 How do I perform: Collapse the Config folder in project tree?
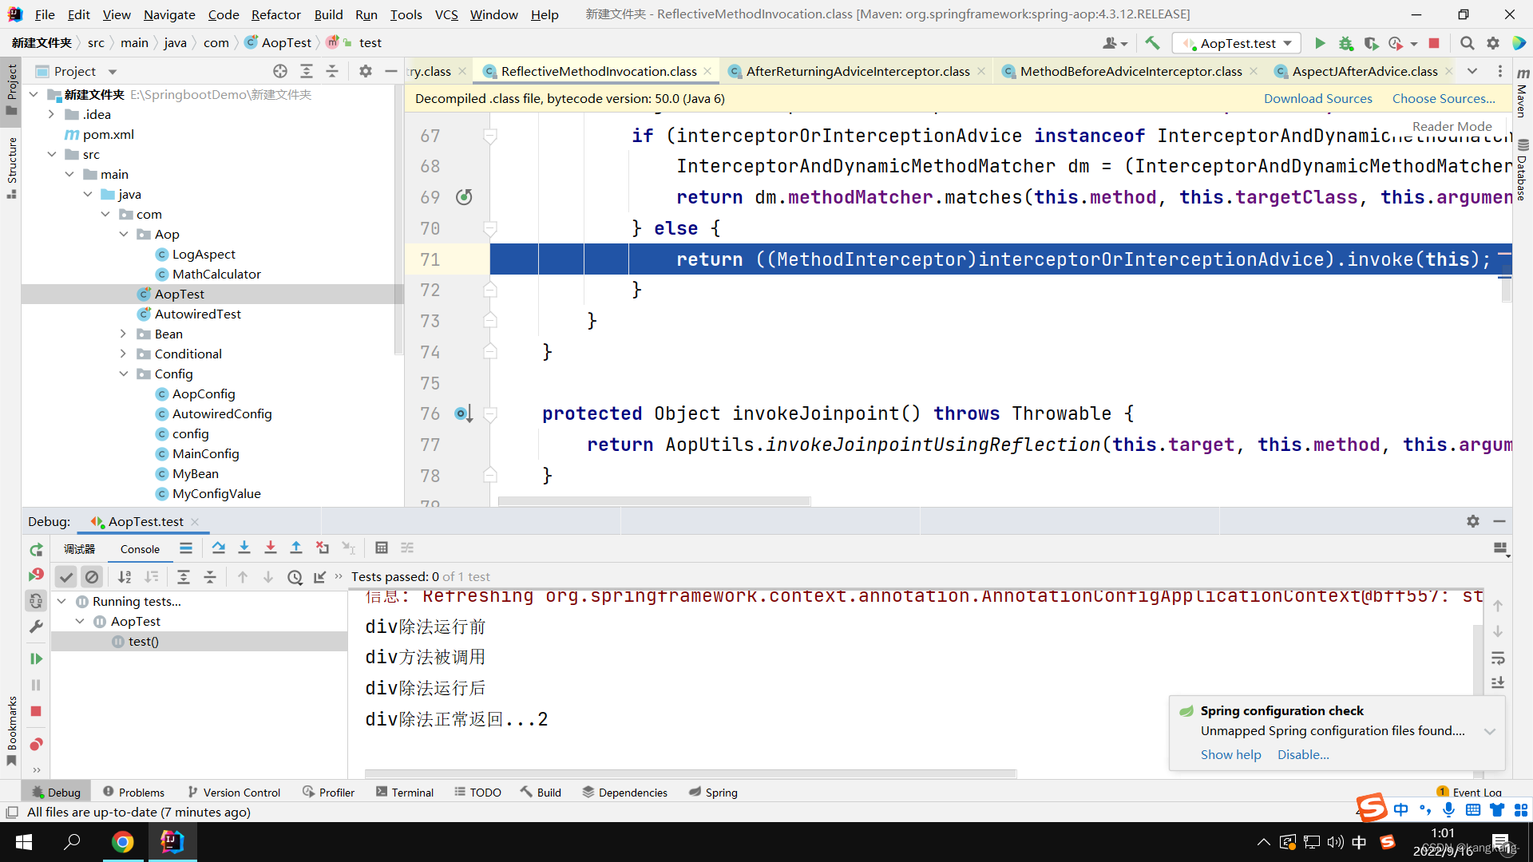coord(124,374)
